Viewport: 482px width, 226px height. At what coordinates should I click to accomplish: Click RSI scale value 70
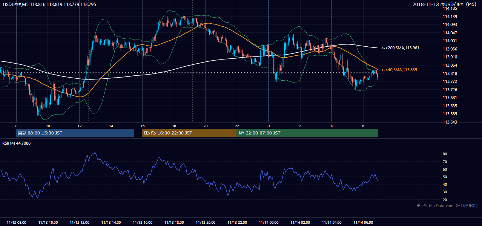(x=445, y=162)
